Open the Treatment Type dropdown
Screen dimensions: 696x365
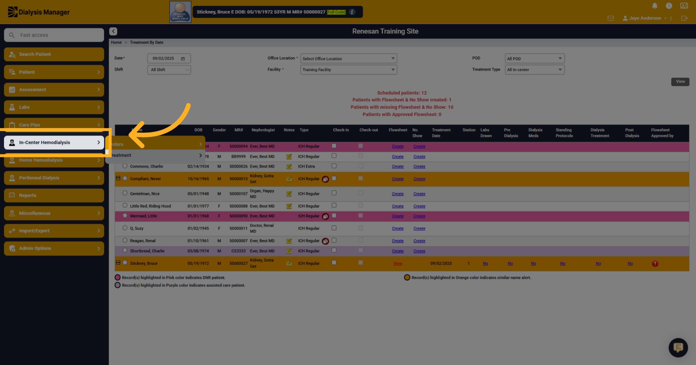534,70
